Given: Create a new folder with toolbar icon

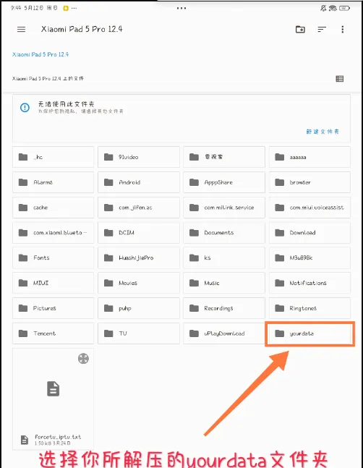Looking at the screenshot, I should [300, 29].
